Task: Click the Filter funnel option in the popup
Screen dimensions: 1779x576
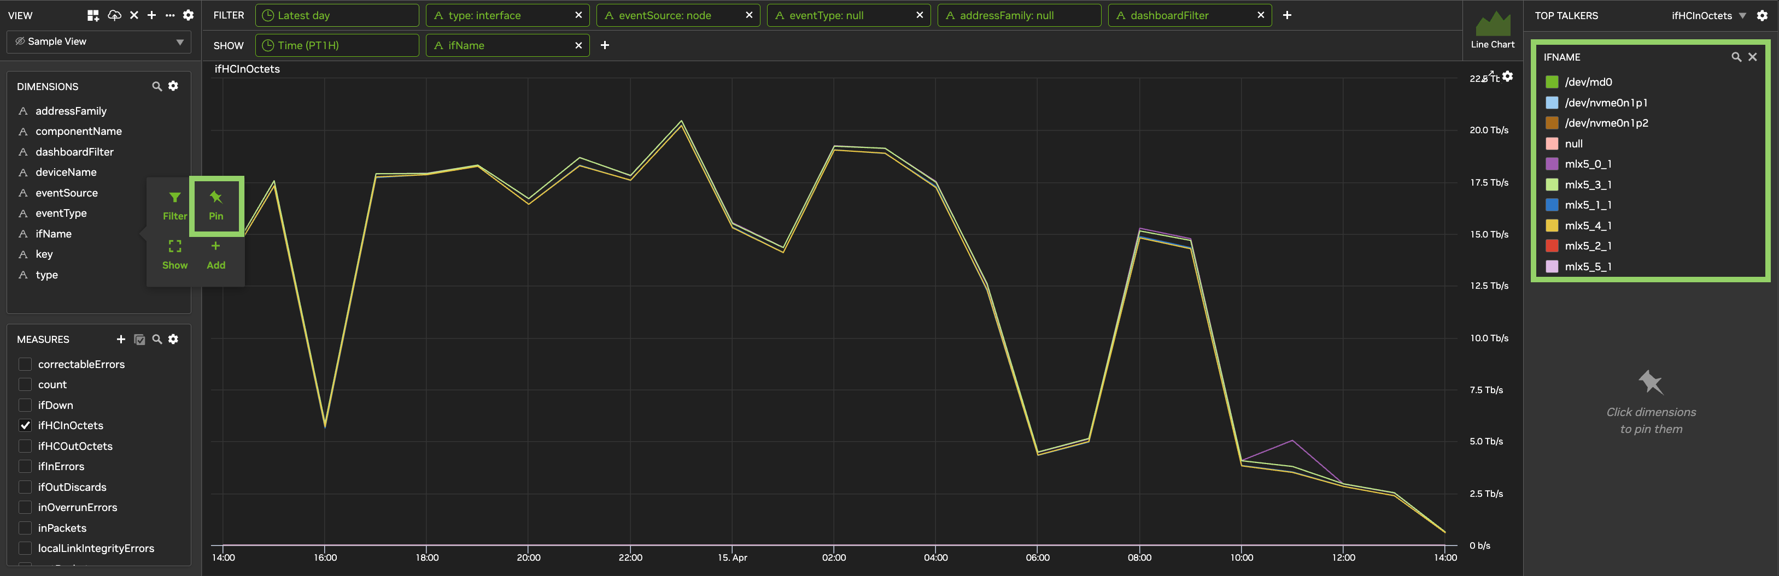Action: [175, 206]
